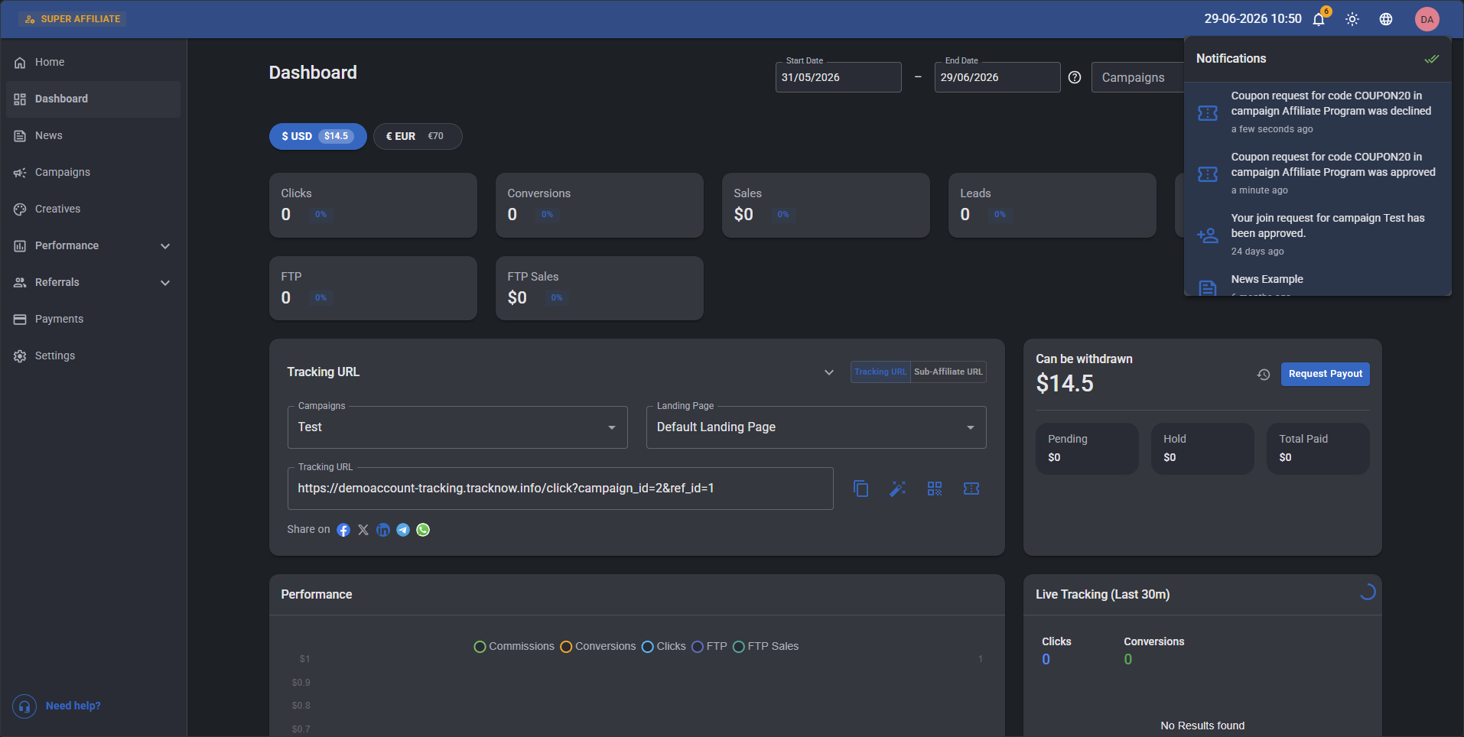Viewport: 1464px width, 737px height.
Task: Copy the tracking URL with copy icon
Action: coord(861,489)
